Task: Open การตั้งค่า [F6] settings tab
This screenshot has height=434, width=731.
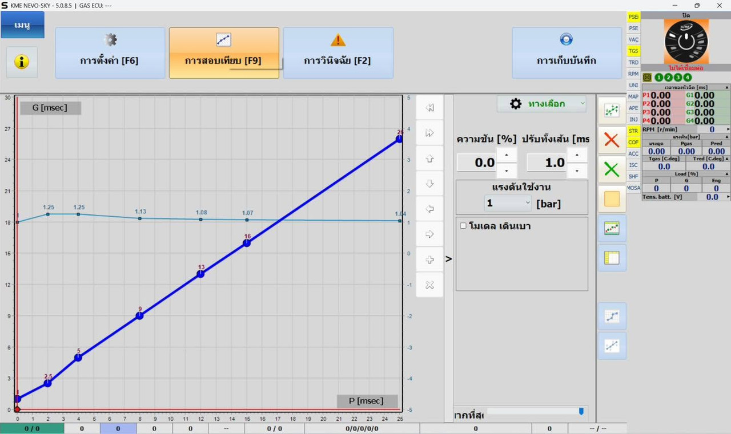Action: (110, 53)
